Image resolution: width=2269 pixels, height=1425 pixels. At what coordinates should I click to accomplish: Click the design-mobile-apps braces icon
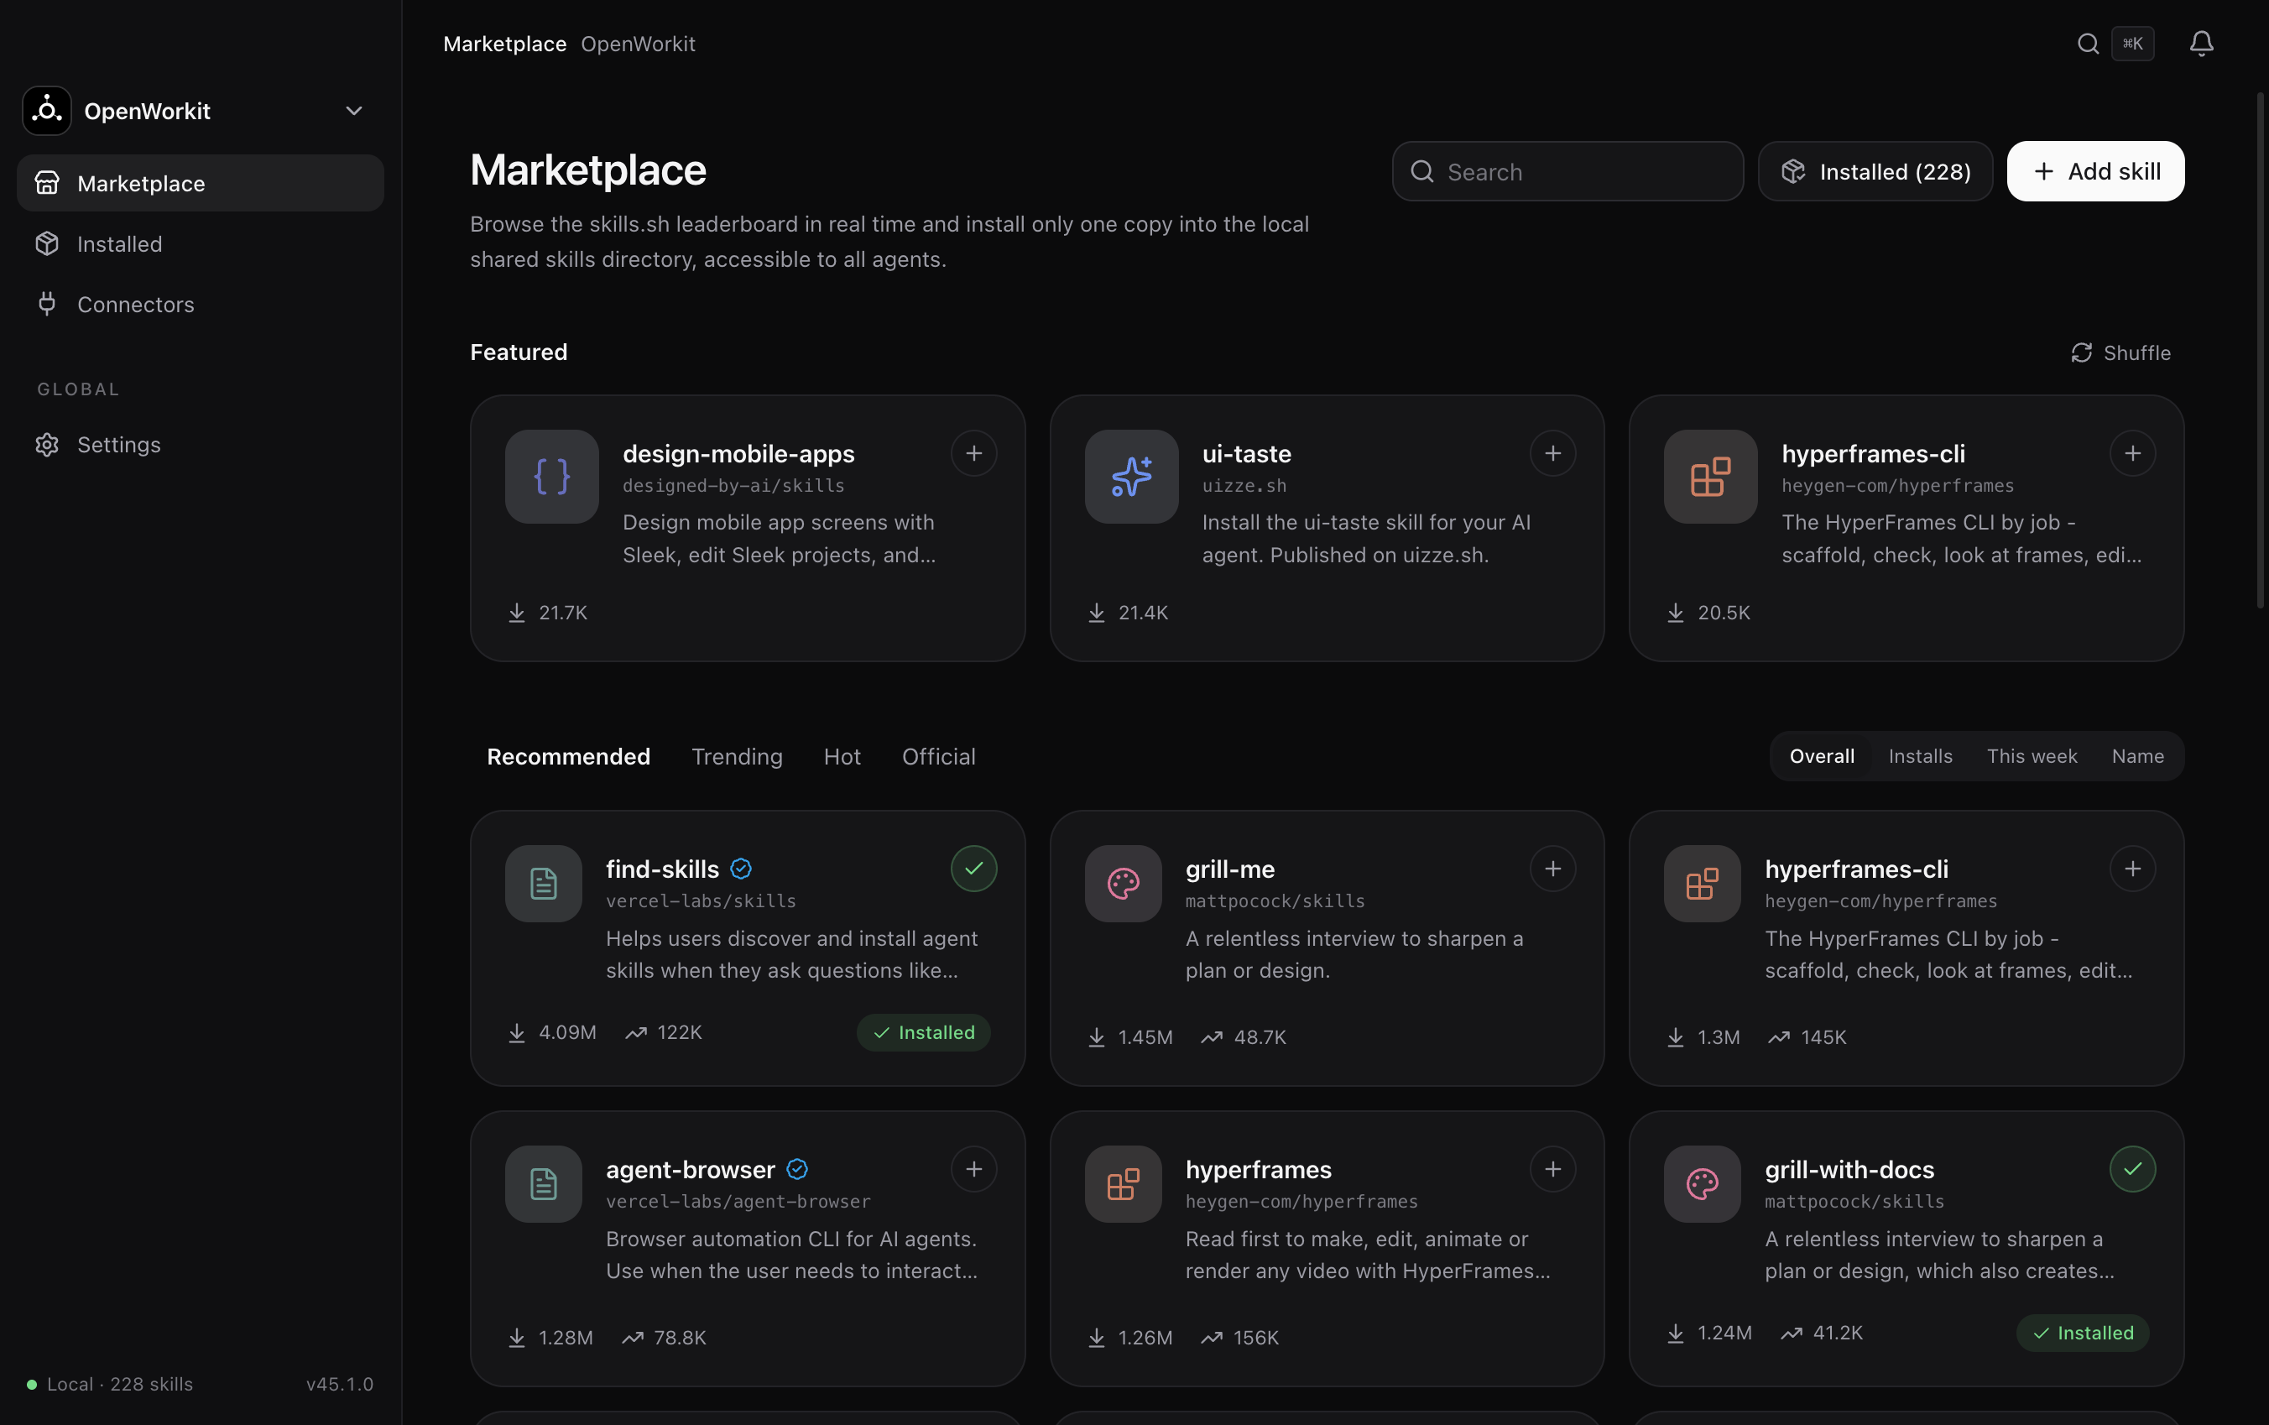(x=552, y=477)
